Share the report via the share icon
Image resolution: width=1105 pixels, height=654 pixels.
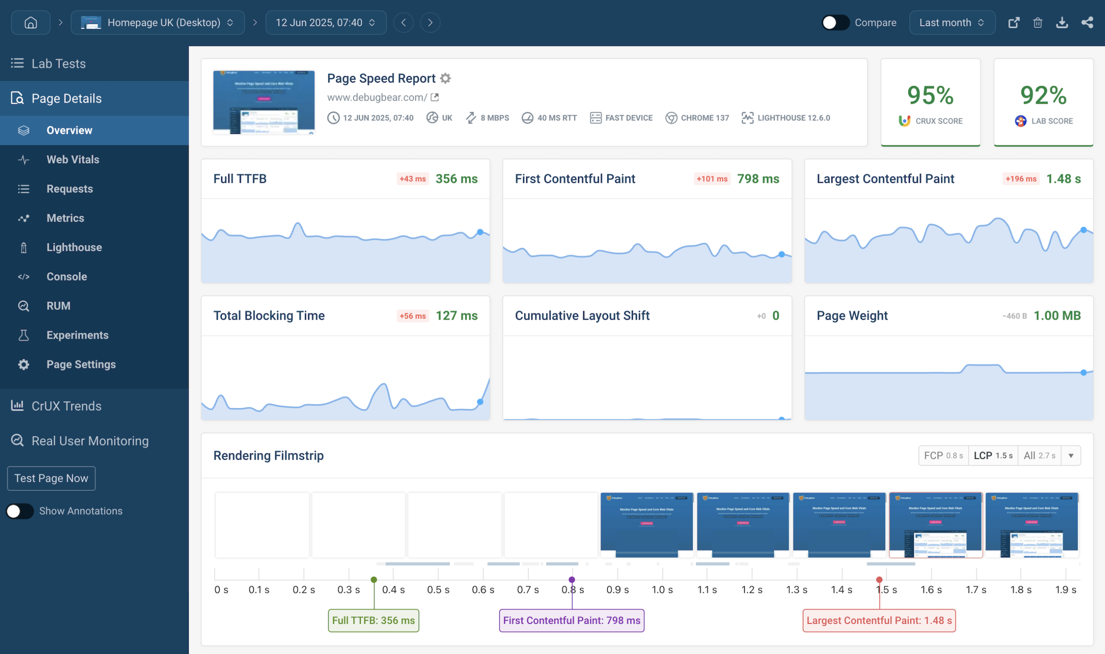1087,22
